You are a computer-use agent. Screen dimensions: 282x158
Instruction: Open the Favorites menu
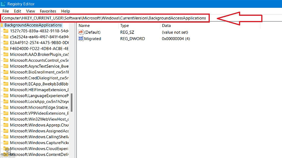tap(48, 11)
